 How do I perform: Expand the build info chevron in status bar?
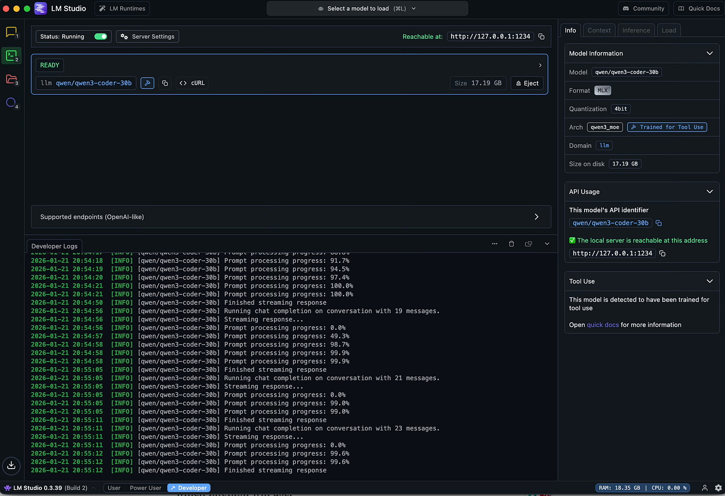tap(94, 488)
